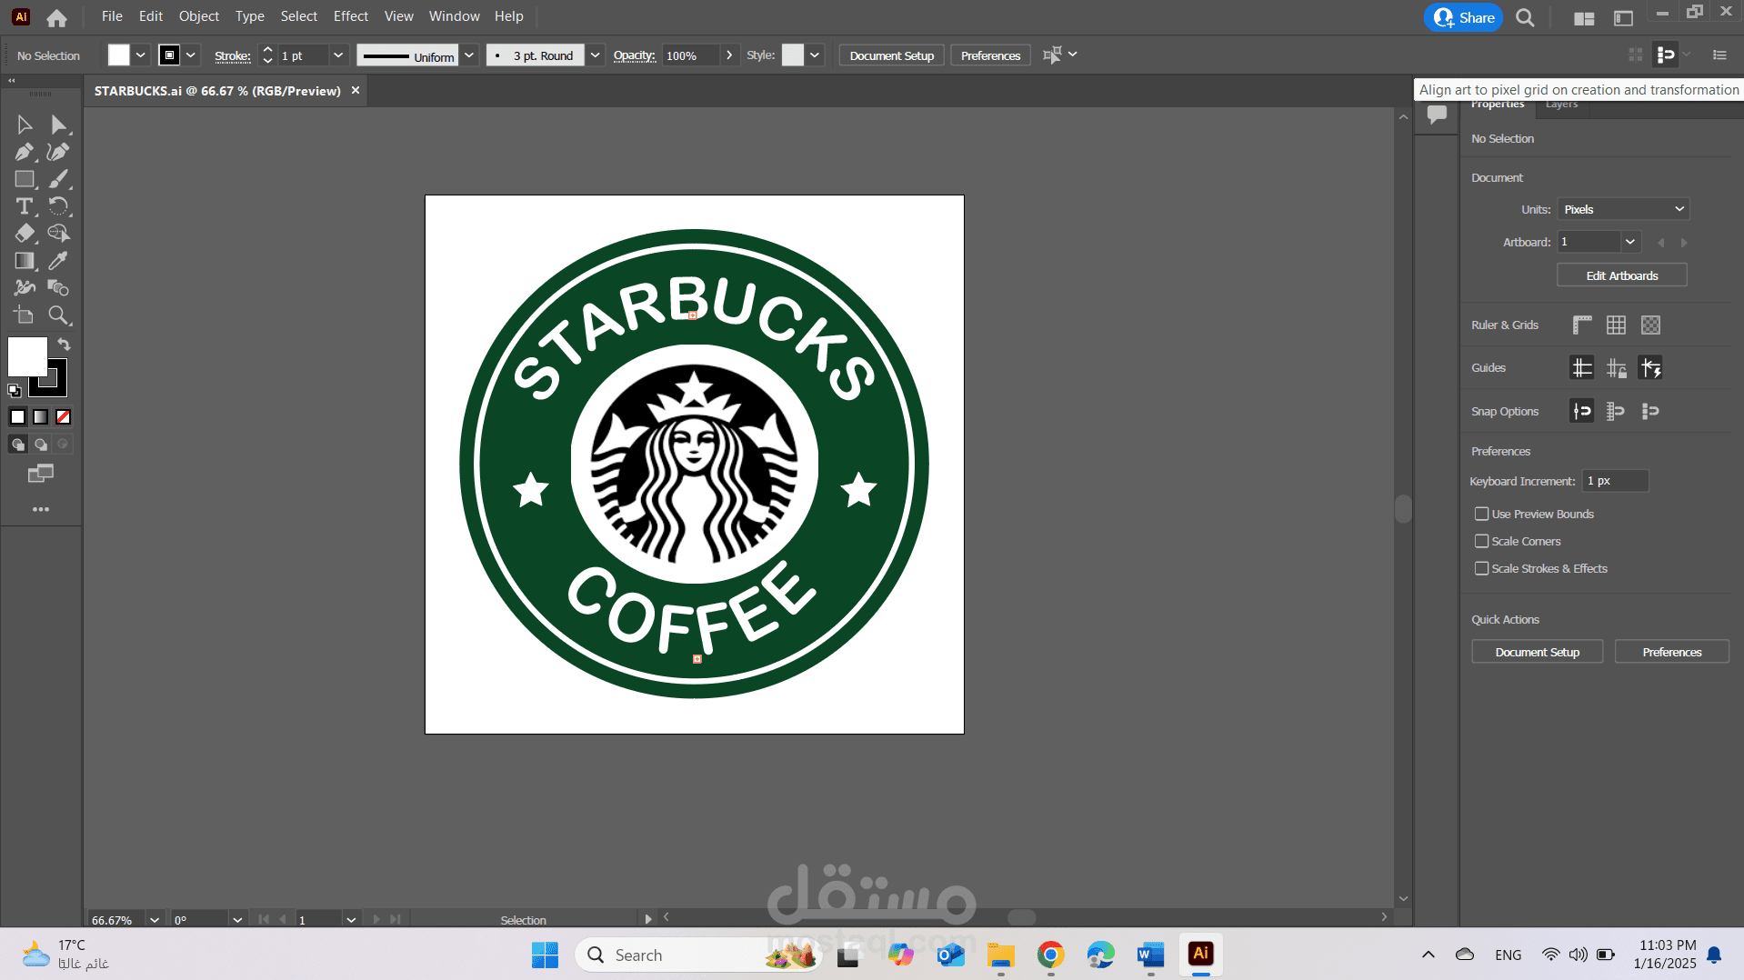This screenshot has height=980, width=1744.
Task: Toggle Show Transparency Grid
Action: (x=1650, y=325)
